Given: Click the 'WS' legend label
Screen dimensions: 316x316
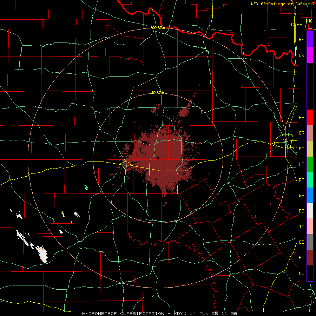Looking at the screenshot, I should (301, 195).
